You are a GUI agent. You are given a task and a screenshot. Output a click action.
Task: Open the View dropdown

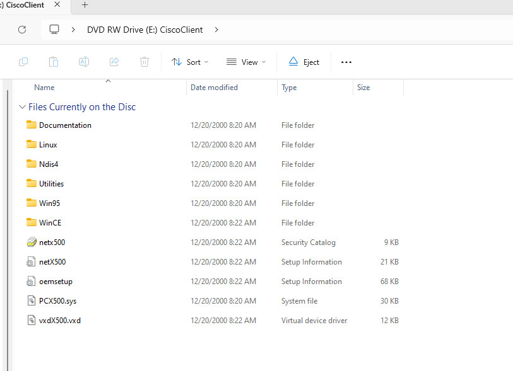pos(246,62)
